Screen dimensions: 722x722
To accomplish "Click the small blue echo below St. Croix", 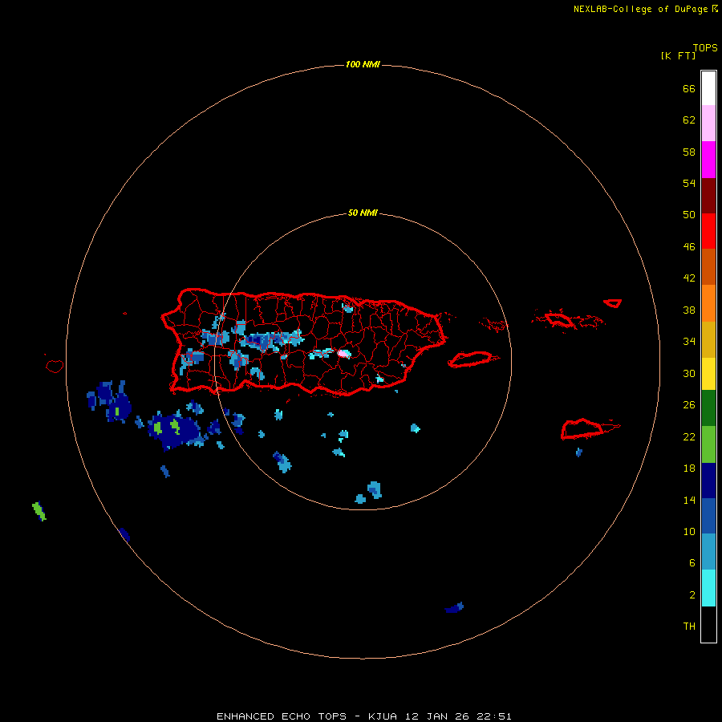I will (x=578, y=452).
